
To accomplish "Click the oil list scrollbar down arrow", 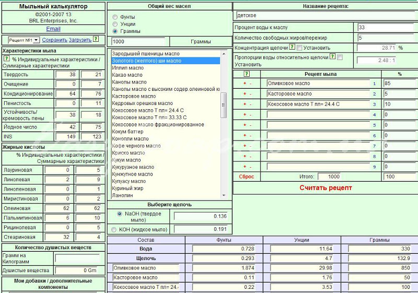I will click(x=224, y=195).
